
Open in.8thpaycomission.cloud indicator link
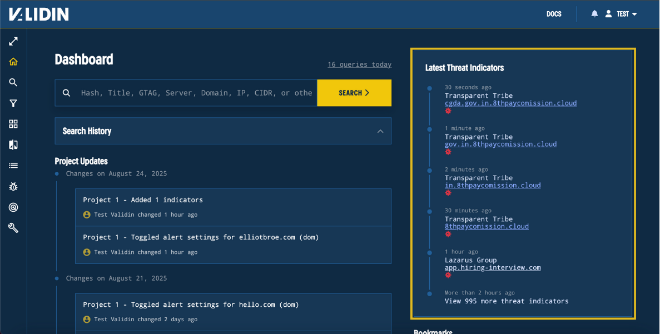(x=493, y=186)
